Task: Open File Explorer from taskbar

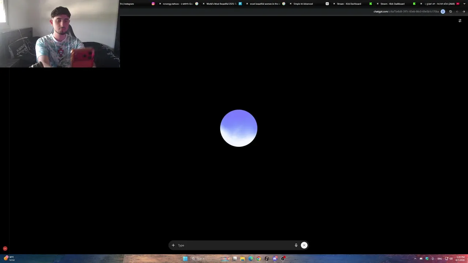Action: [242, 259]
